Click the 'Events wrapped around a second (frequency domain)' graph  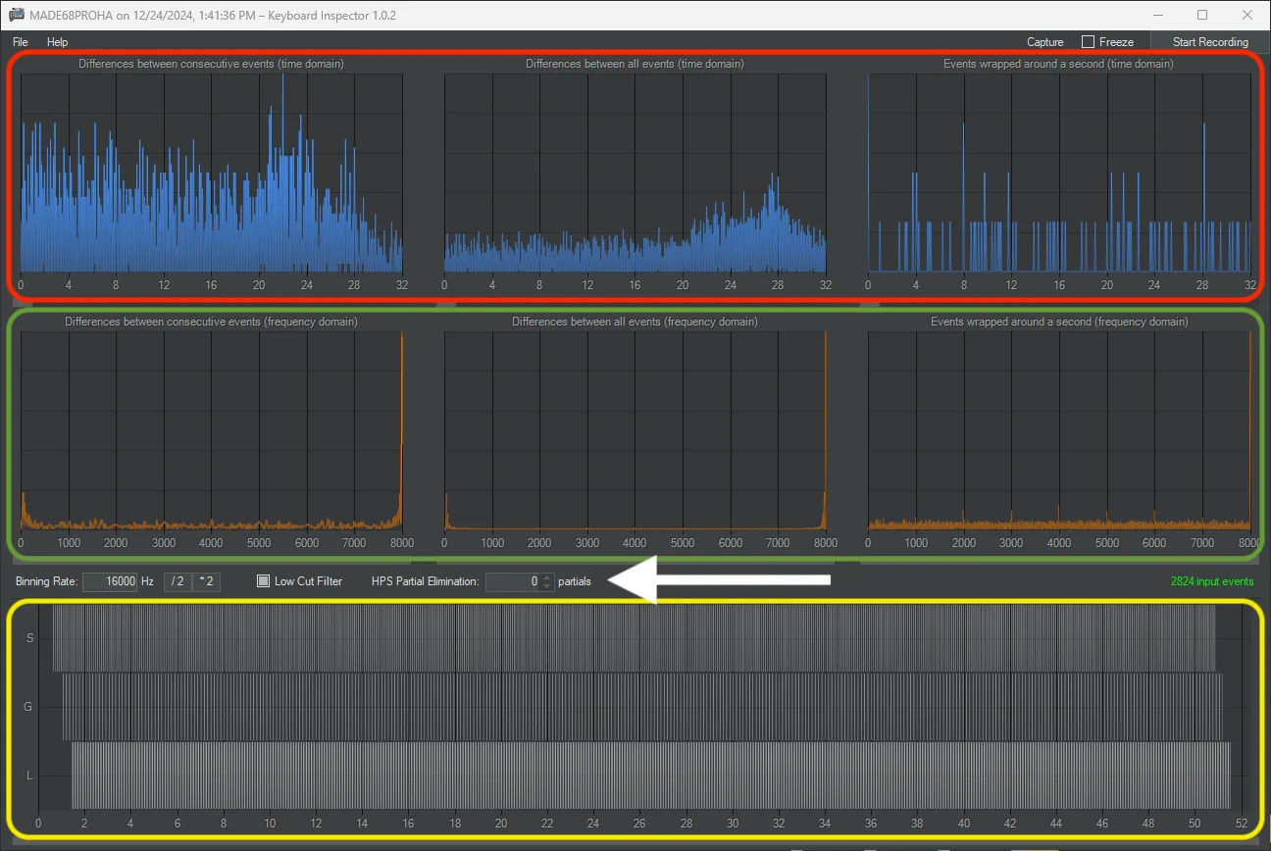1059,431
